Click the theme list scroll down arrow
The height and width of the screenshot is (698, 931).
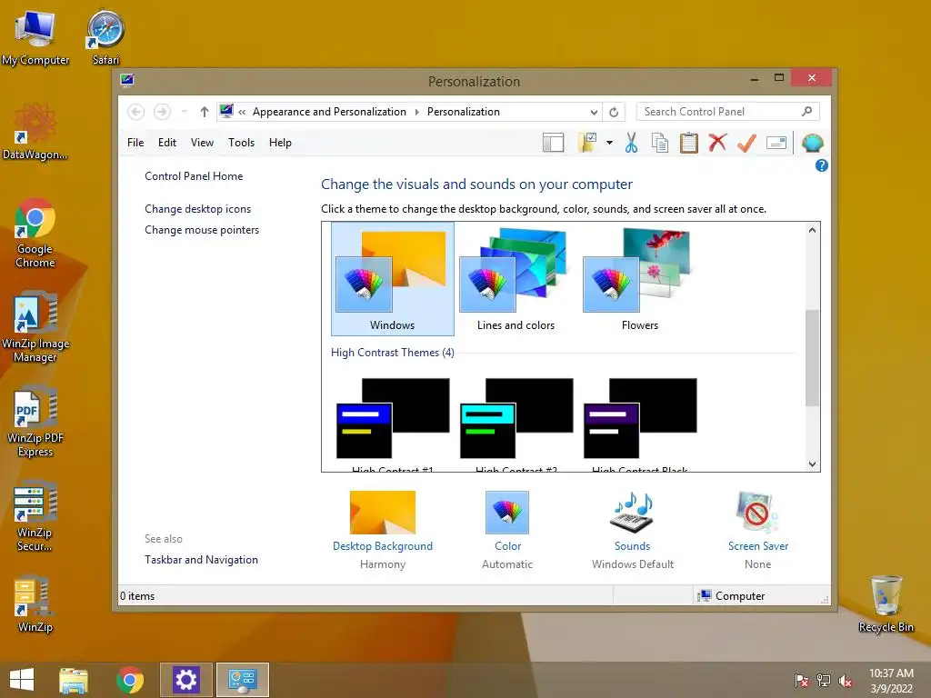(812, 464)
